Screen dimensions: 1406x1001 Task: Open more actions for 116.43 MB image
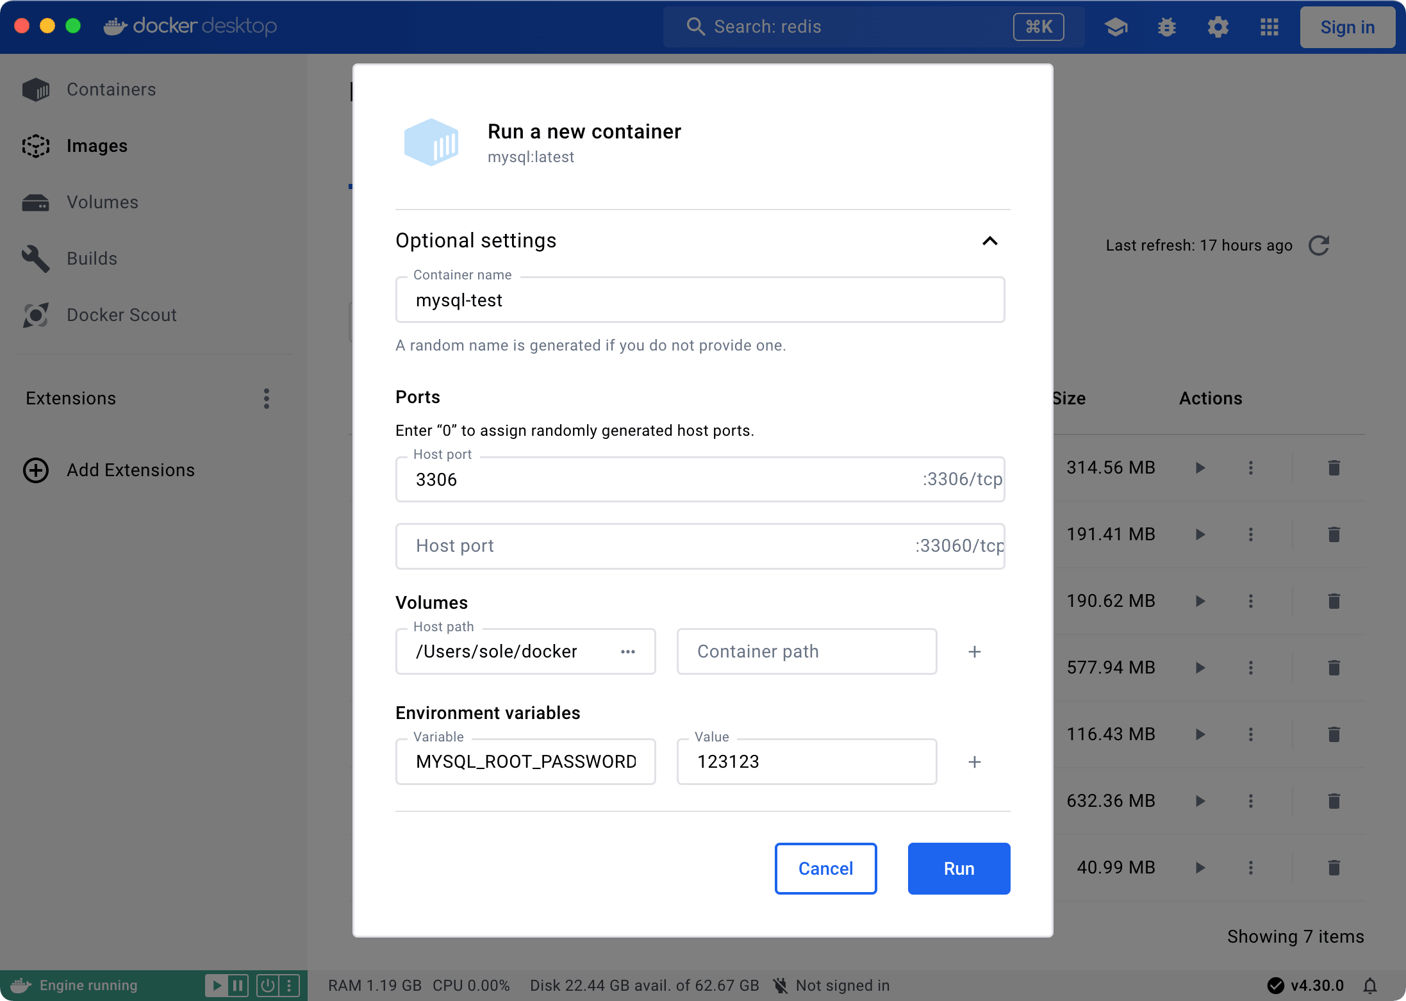1251,734
